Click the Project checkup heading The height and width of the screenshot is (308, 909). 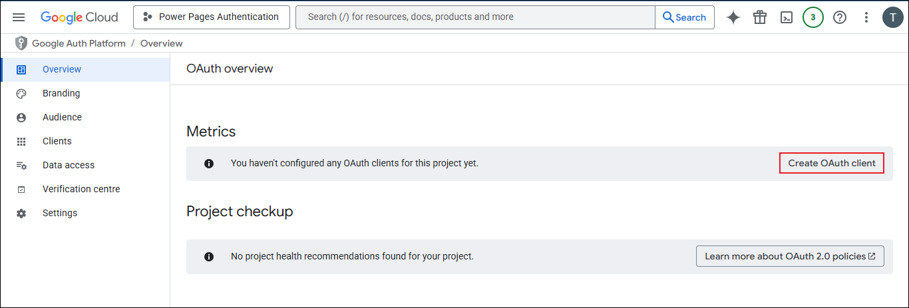240,212
